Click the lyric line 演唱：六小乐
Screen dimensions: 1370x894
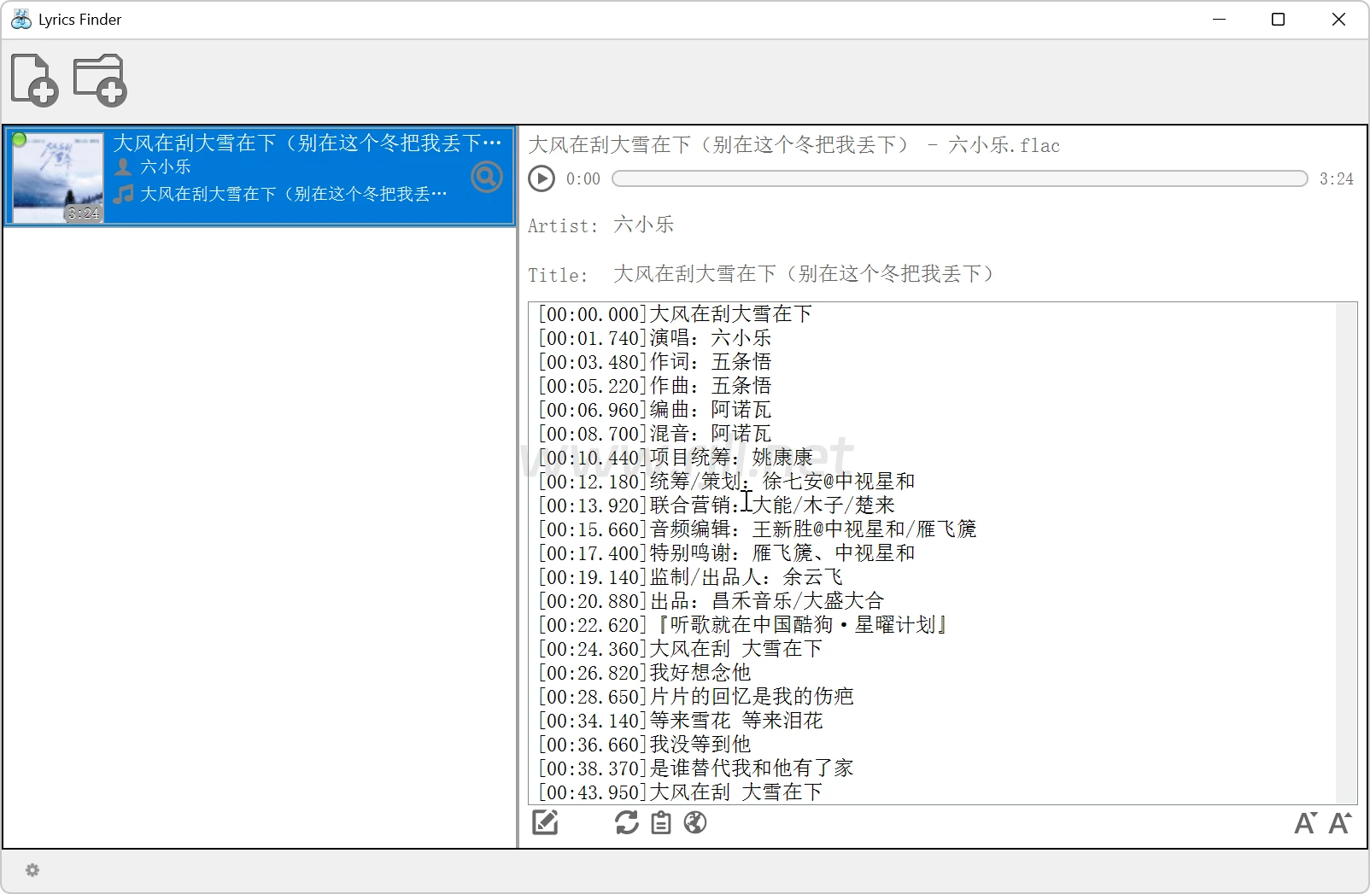[x=655, y=338]
